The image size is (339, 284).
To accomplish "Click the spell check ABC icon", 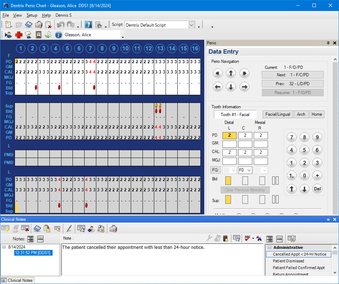I will point(248,239).
